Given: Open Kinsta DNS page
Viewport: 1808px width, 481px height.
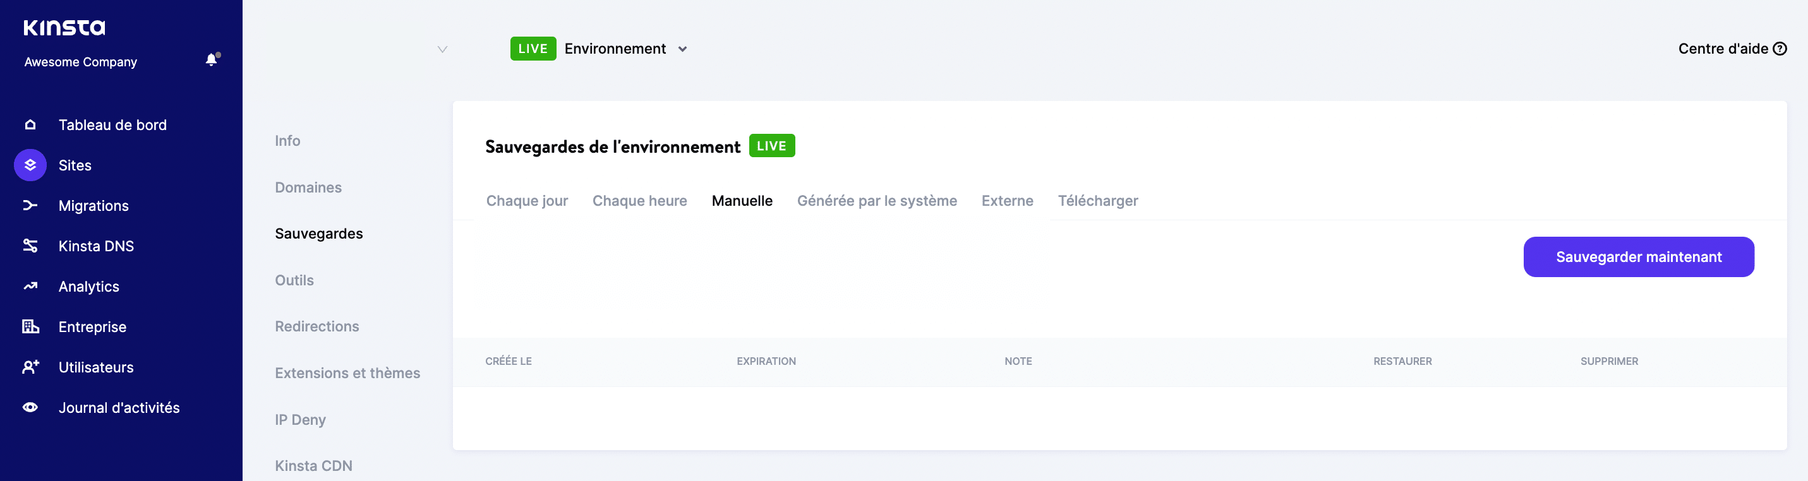Looking at the screenshot, I should 96,246.
